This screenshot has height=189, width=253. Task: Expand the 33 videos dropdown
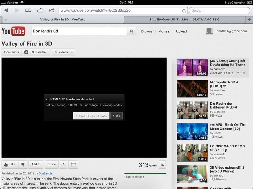point(64,52)
